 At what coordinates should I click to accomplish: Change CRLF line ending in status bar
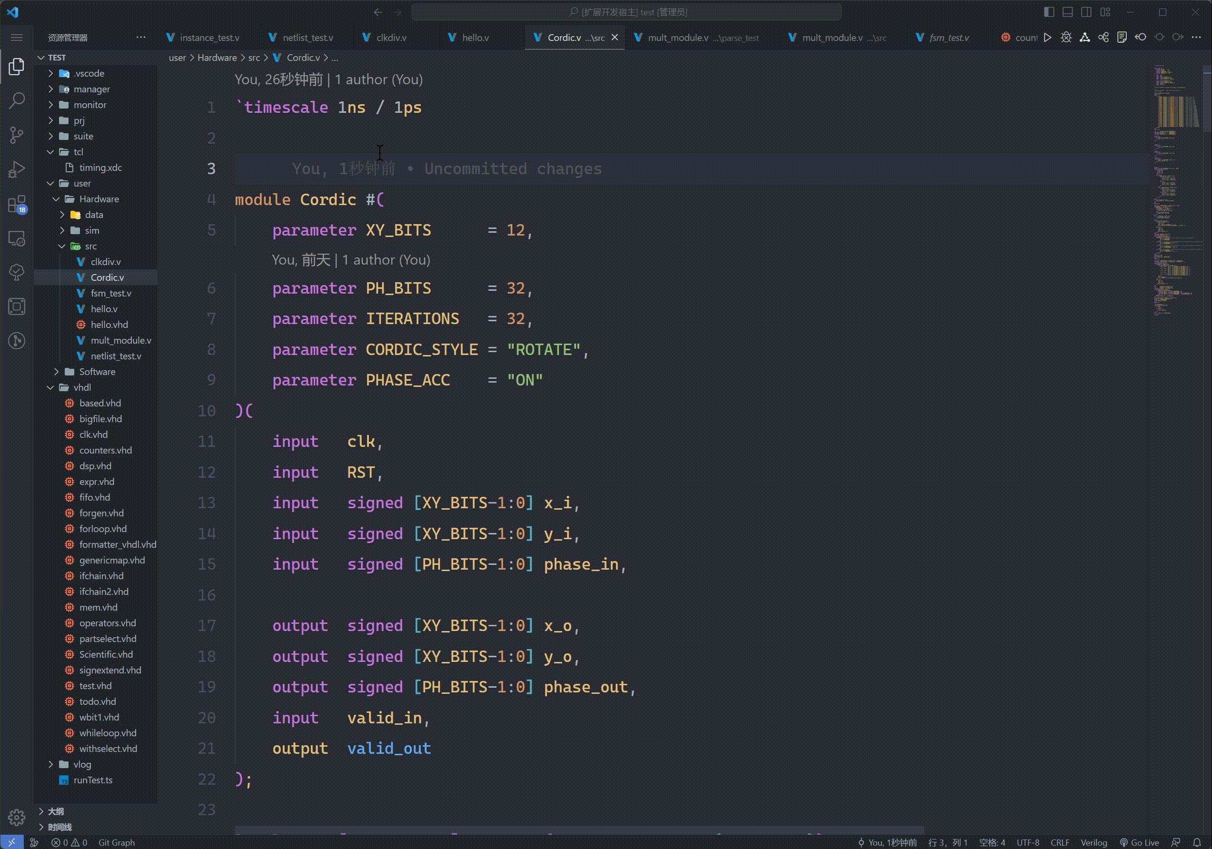(x=1060, y=842)
